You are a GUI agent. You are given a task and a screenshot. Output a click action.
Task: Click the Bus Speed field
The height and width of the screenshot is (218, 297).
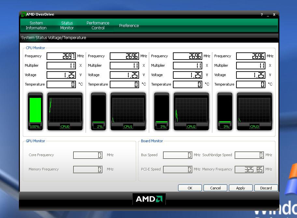pyautogui.click(x=177, y=155)
